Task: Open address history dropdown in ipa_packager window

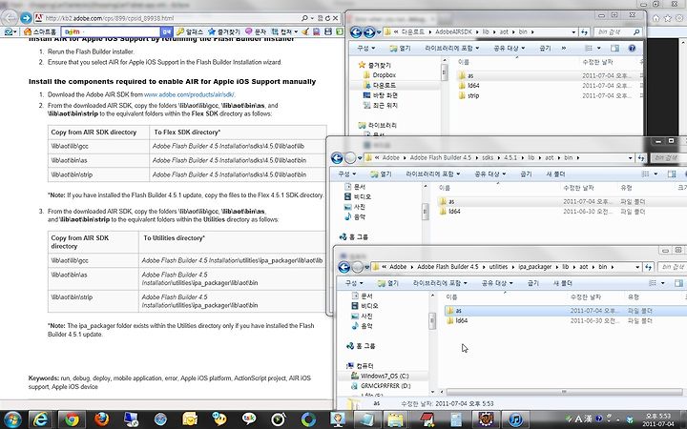Action: pos(637,267)
